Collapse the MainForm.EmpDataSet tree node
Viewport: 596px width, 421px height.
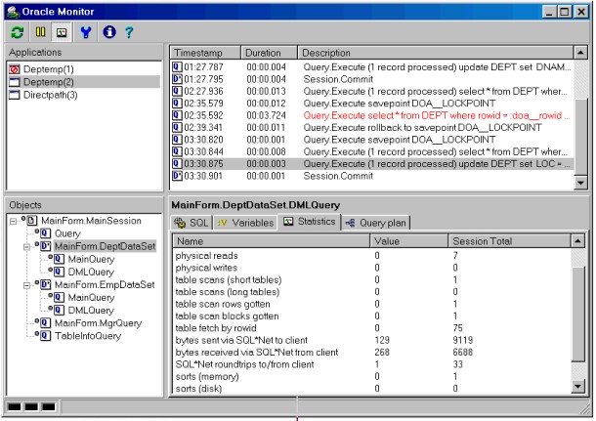(x=26, y=285)
